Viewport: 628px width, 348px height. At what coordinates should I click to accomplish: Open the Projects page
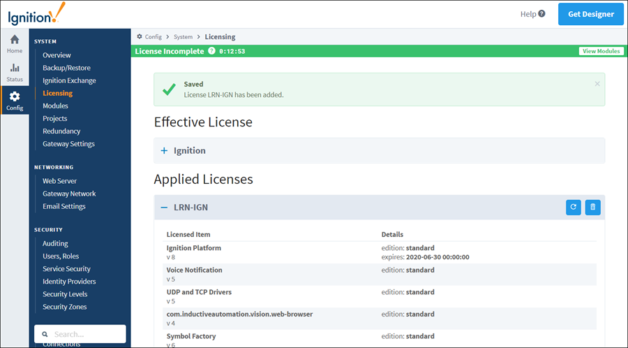coord(55,118)
